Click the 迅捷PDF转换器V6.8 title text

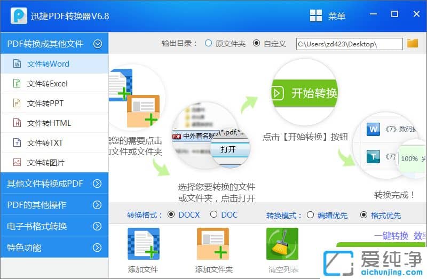click(70, 16)
